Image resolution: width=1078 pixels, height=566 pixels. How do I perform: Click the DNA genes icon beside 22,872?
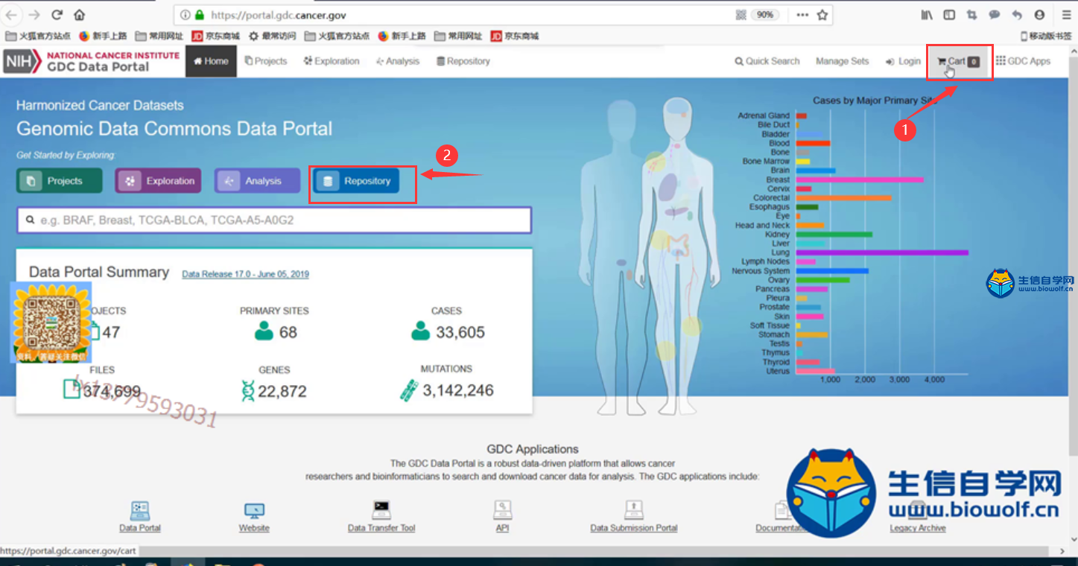(x=248, y=391)
